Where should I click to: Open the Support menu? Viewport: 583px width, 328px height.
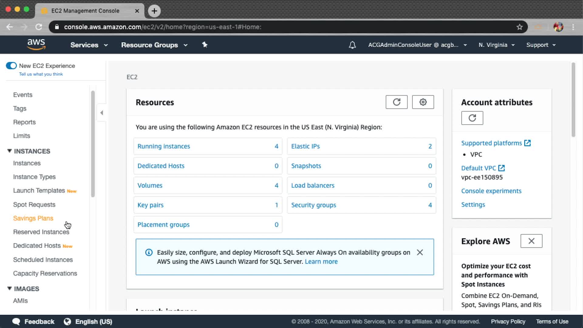tap(540, 45)
